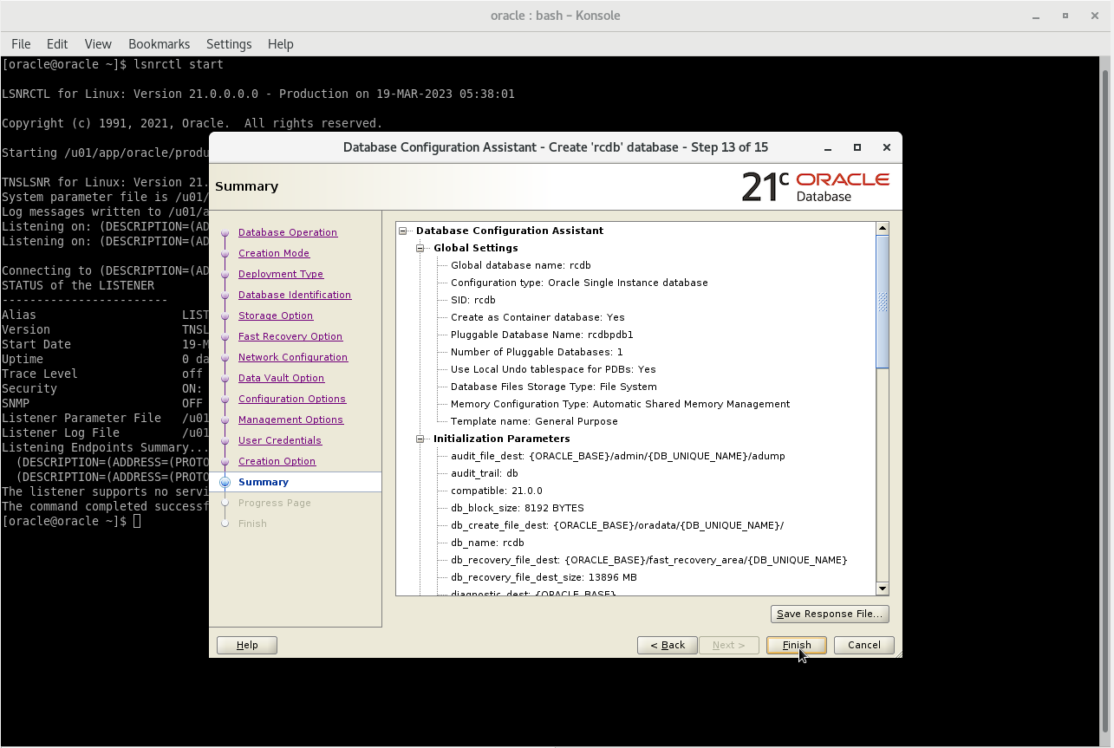
Task: Select 'db_recovery_file_dest_size: 13896 MB' row
Action: pyautogui.click(x=544, y=577)
